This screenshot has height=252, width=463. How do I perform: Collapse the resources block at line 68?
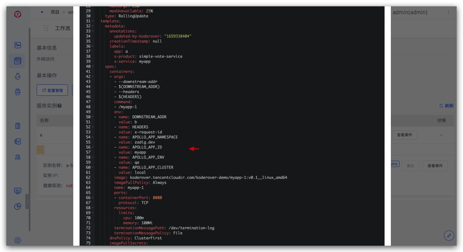pyautogui.click(x=93, y=208)
